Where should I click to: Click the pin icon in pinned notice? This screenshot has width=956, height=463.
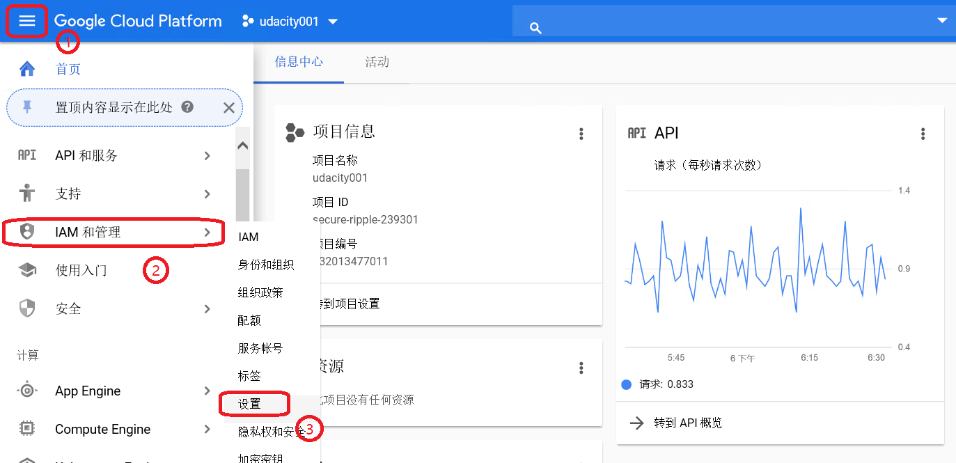pyautogui.click(x=27, y=107)
